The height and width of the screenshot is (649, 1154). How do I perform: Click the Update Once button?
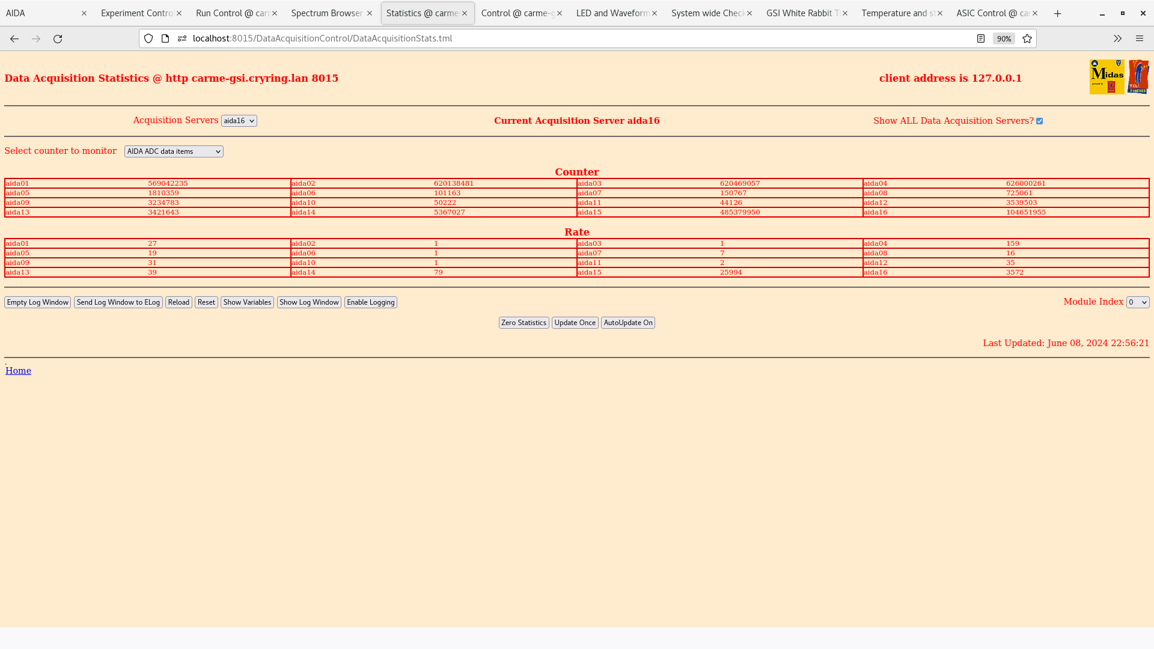point(575,323)
